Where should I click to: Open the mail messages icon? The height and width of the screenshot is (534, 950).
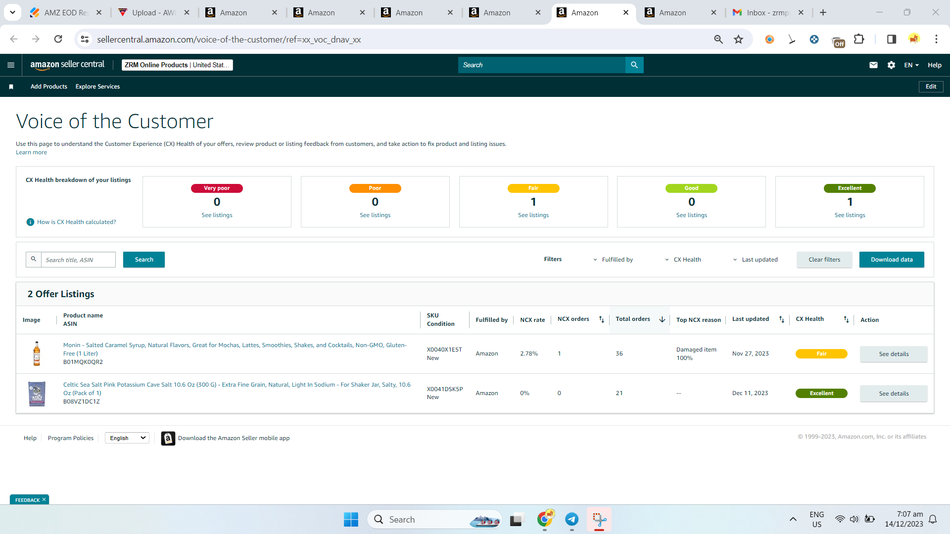click(x=873, y=65)
